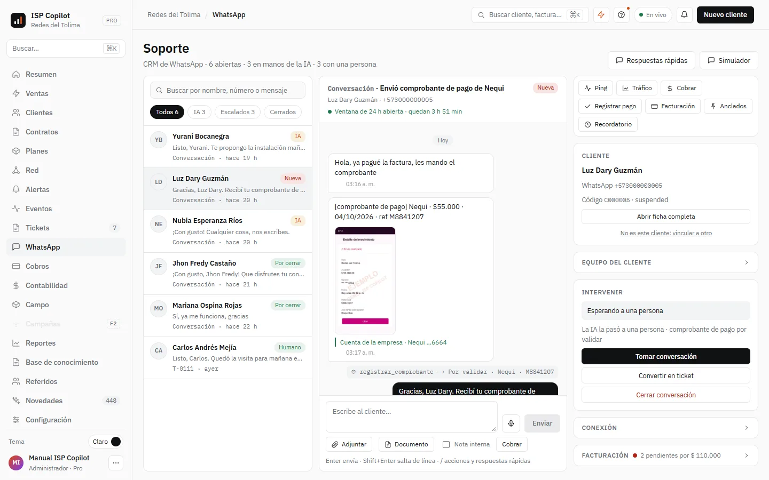Go to Ventas in the sidebar
This screenshot has width=769, height=480.
pos(66,93)
